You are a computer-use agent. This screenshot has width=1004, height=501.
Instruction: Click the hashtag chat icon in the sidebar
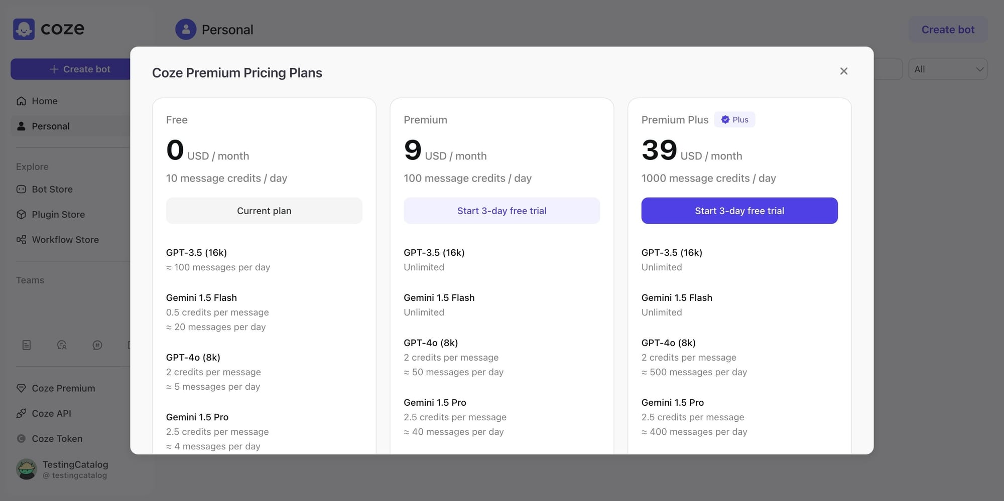(x=97, y=345)
